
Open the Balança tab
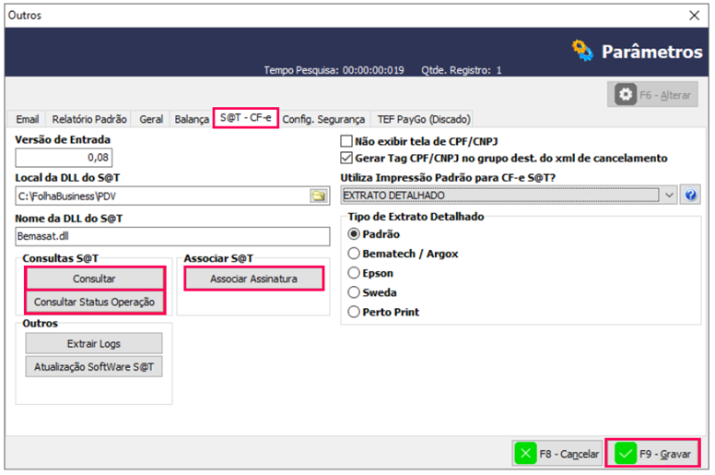191,119
